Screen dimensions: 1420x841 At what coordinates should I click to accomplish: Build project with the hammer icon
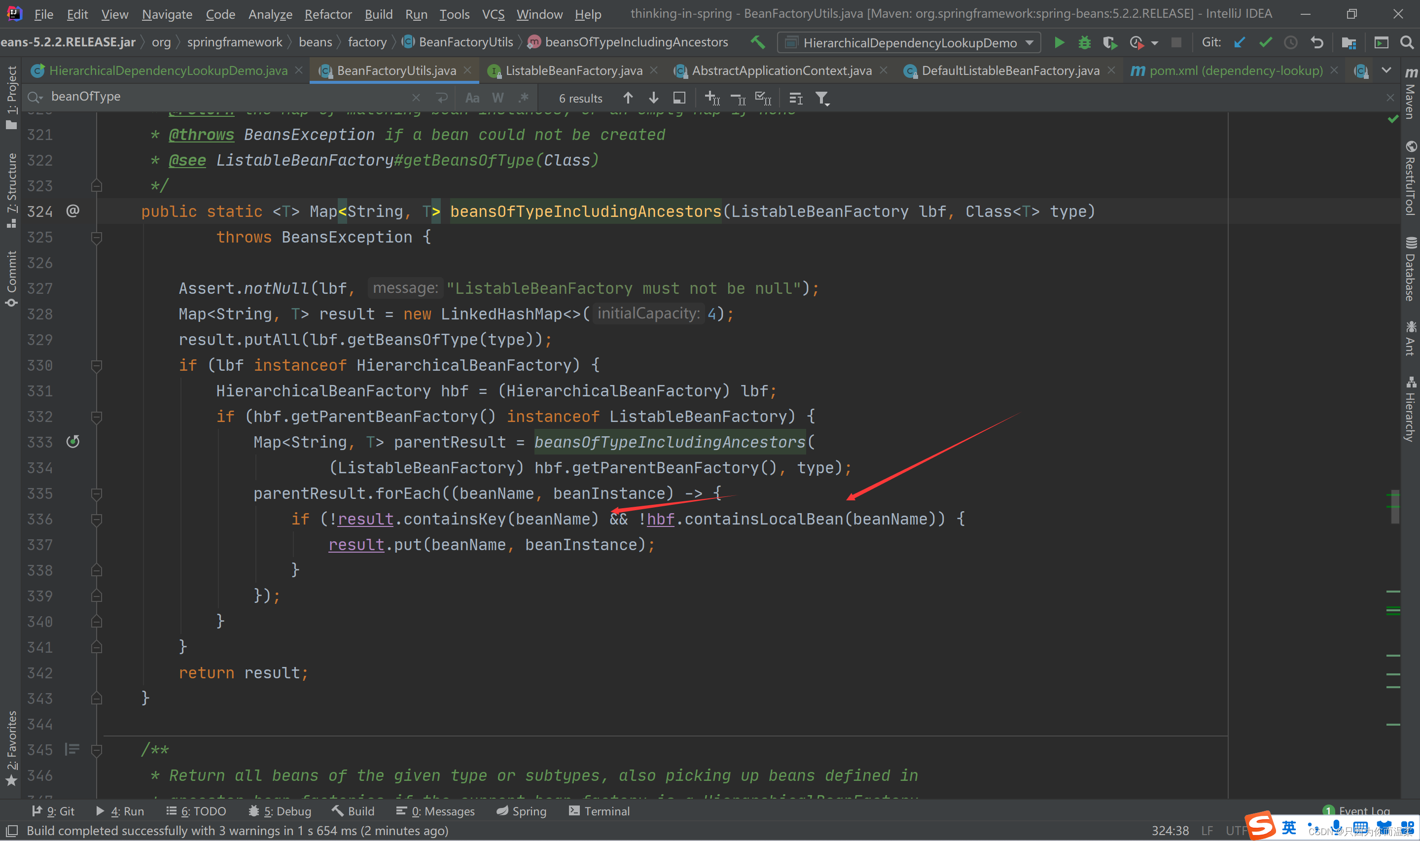[758, 42]
